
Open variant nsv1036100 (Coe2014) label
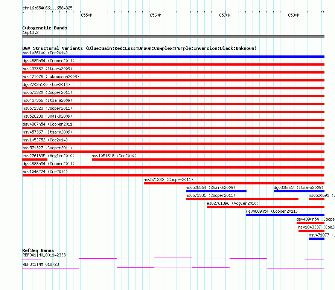45,53
